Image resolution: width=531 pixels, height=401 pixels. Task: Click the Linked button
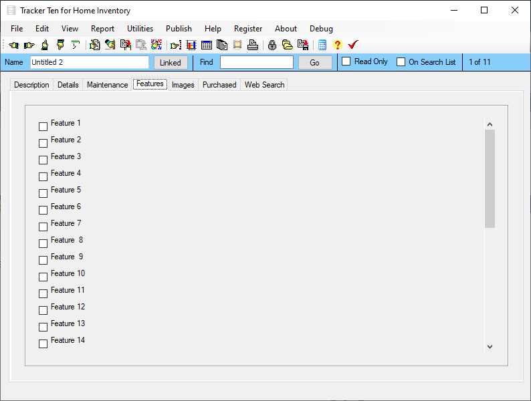(x=171, y=63)
